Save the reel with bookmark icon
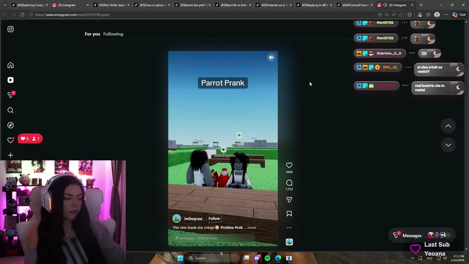 tap(289, 214)
